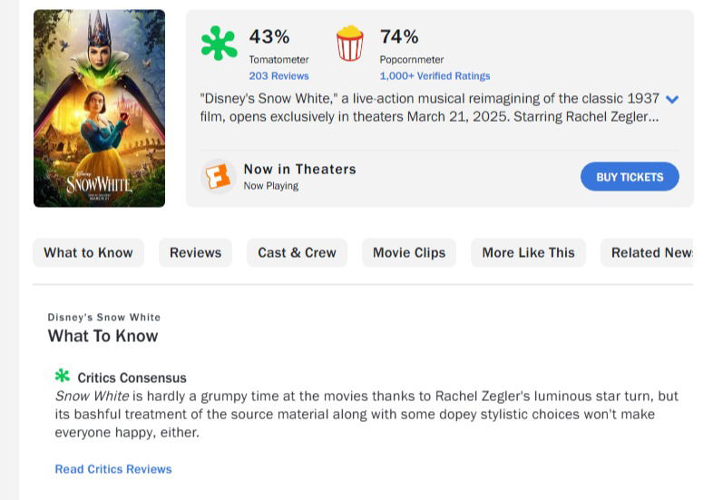Open the More Like This tab
Screen dimensions: 713x500
click(528, 253)
